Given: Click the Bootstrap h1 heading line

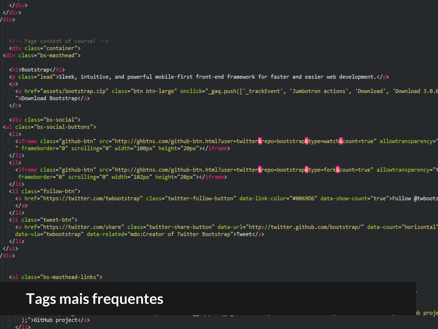Looking at the screenshot, I should coord(37,70).
